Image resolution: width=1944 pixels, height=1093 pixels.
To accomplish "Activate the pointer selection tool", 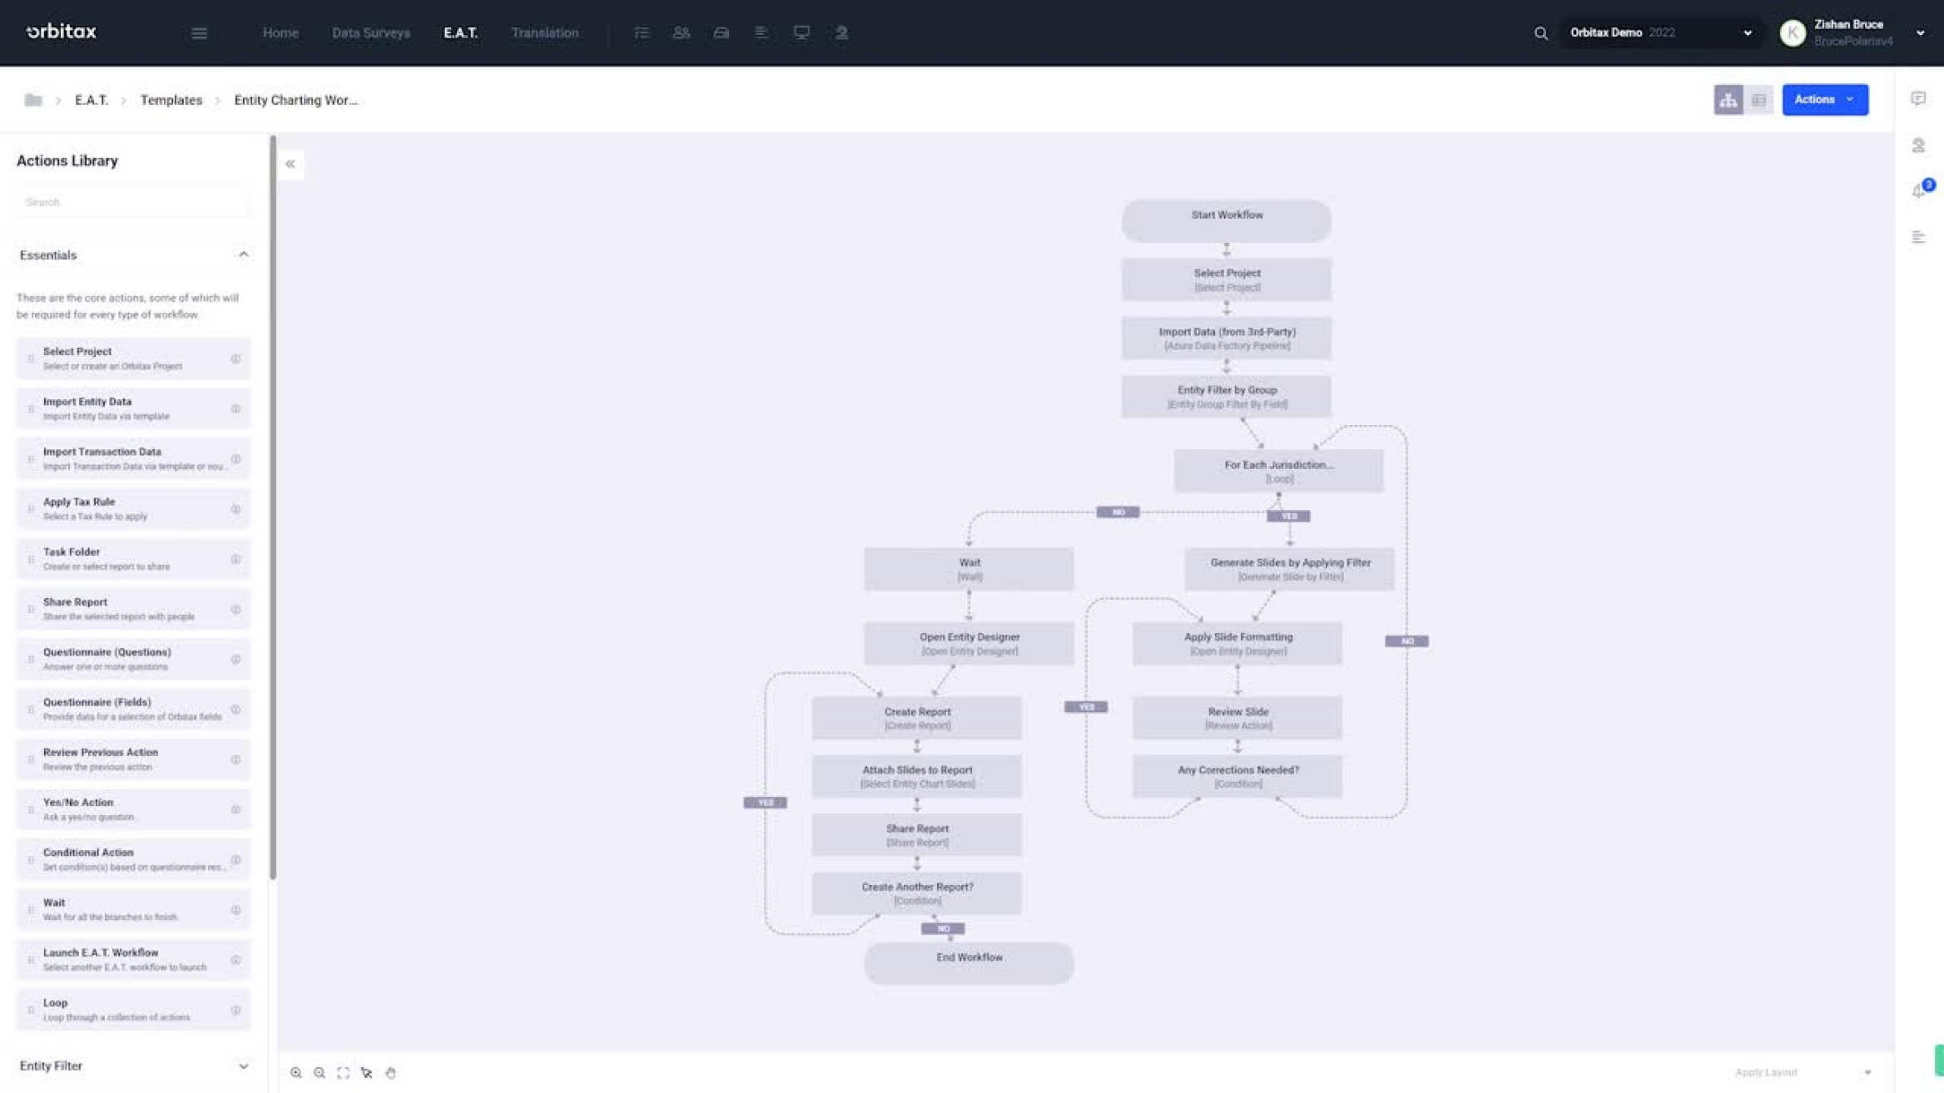I will click(367, 1073).
